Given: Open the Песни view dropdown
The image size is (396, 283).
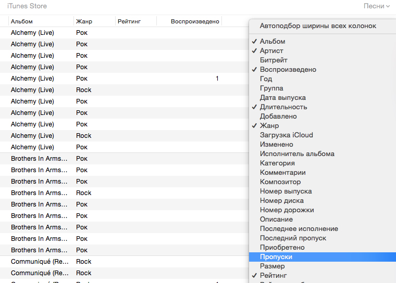Looking at the screenshot, I should (376, 6).
